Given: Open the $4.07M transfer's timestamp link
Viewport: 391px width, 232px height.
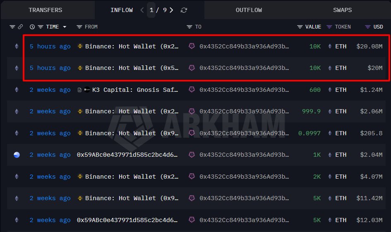Looking at the screenshot, I should tap(50, 177).
